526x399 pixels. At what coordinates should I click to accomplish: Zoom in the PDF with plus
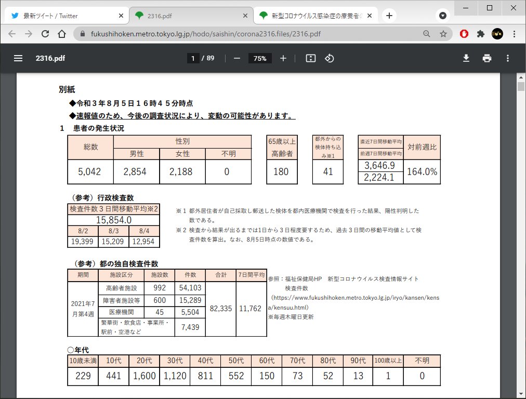click(x=283, y=58)
